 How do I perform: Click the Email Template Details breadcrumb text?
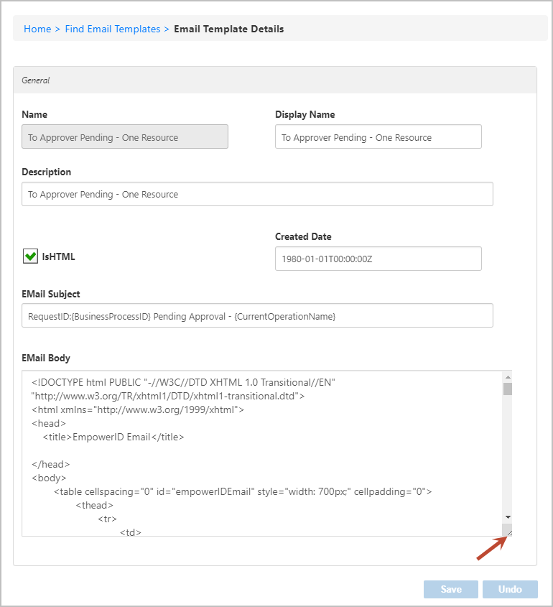click(x=228, y=29)
